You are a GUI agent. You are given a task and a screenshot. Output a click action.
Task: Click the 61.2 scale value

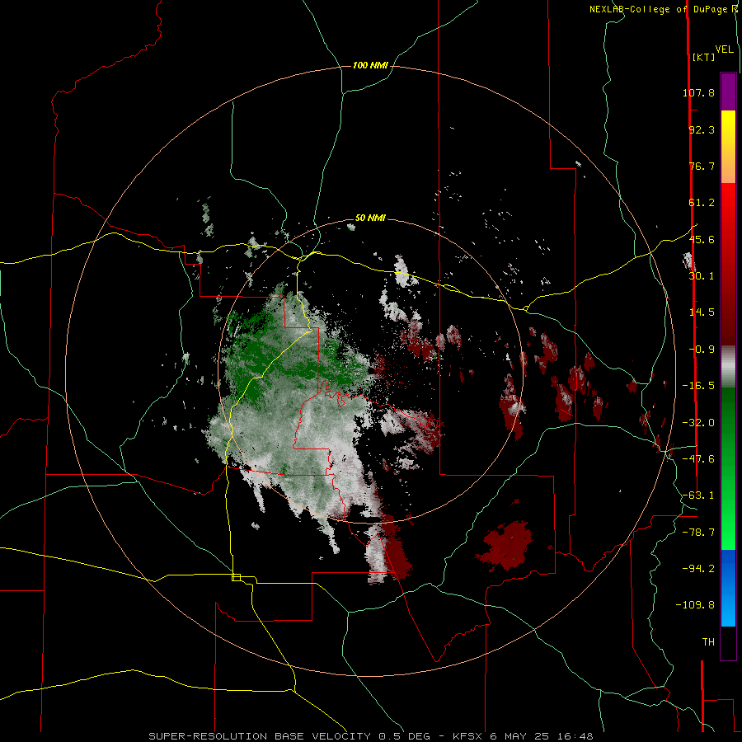(702, 203)
